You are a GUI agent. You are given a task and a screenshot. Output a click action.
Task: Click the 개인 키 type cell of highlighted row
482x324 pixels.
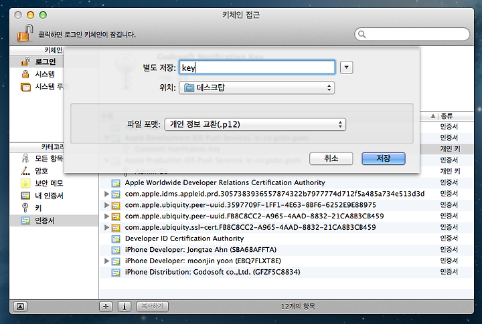(x=450, y=149)
